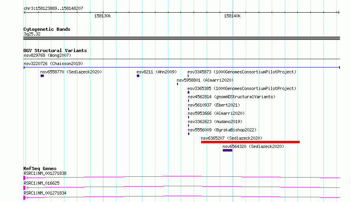351x202 pixels.
Task: Click the nsv829768 (Wong2007) variant label
Action: tap(47, 55)
